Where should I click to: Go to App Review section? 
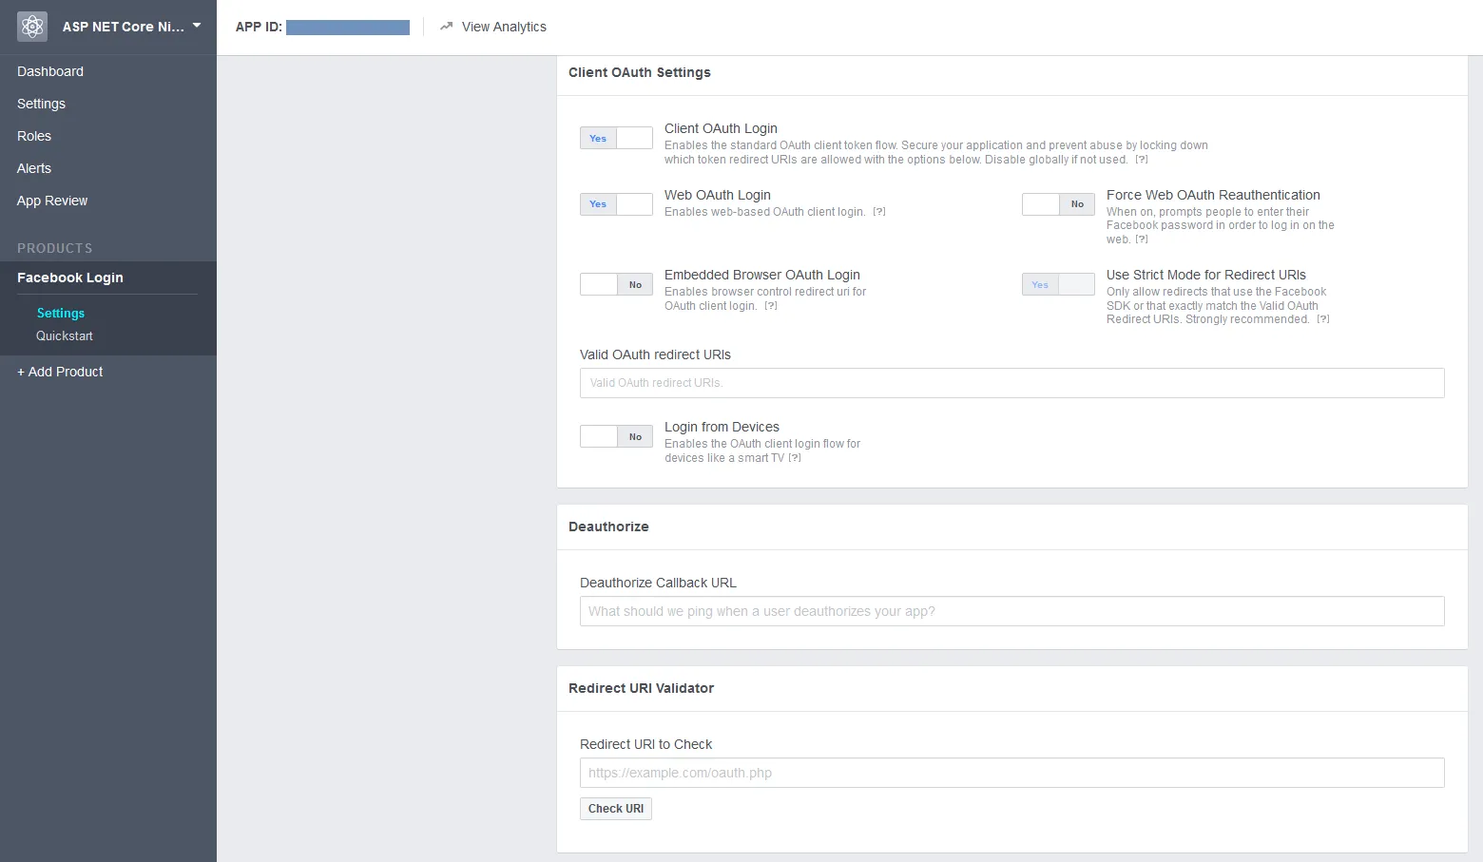tap(52, 201)
